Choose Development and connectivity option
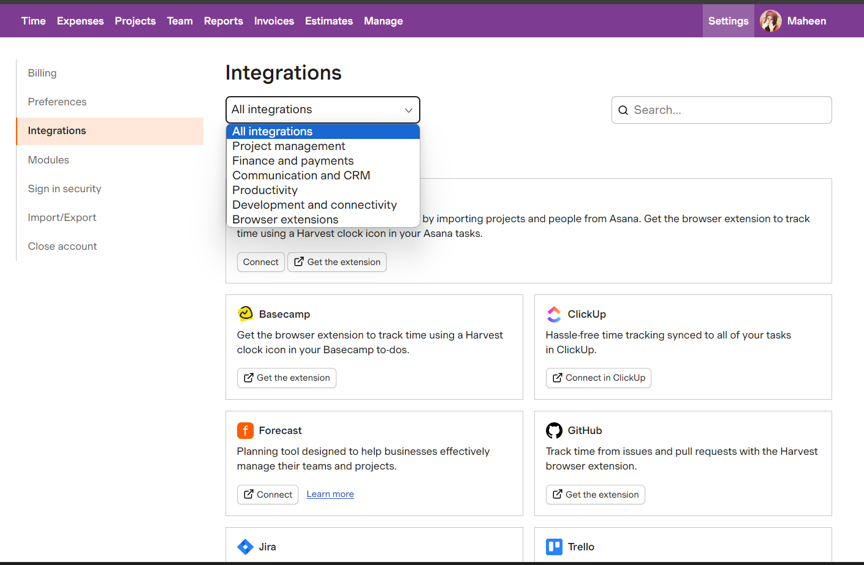The width and height of the screenshot is (864, 565). click(x=323, y=205)
